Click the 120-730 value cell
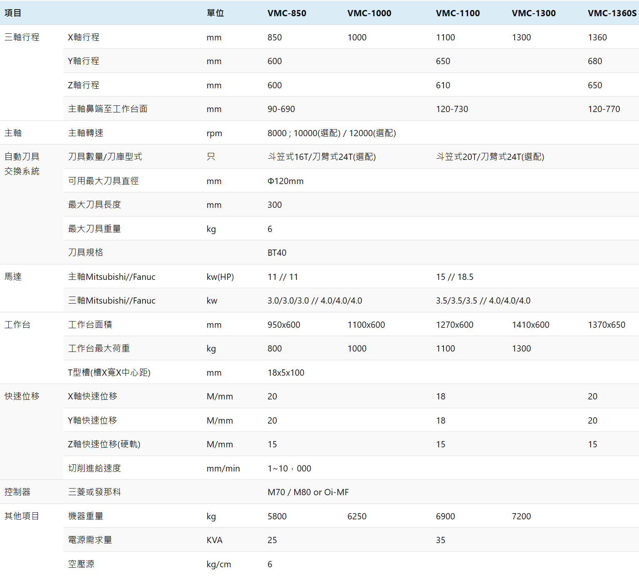The height and width of the screenshot is (576, 639). click(x=452, y=109)
